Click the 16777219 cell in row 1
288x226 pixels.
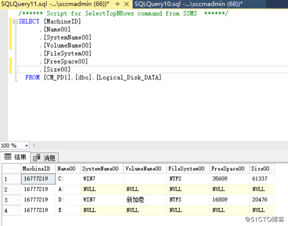pos(38,179)
